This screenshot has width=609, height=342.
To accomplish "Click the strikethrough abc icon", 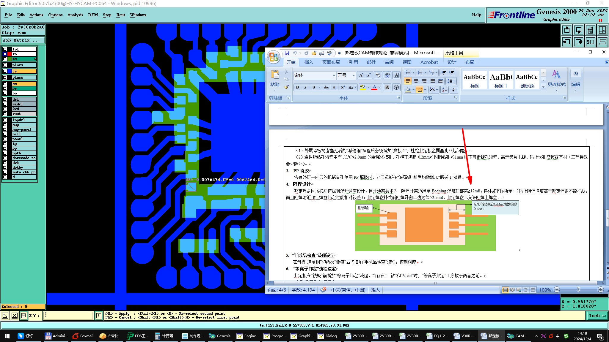I will click(x=326, y=87).
